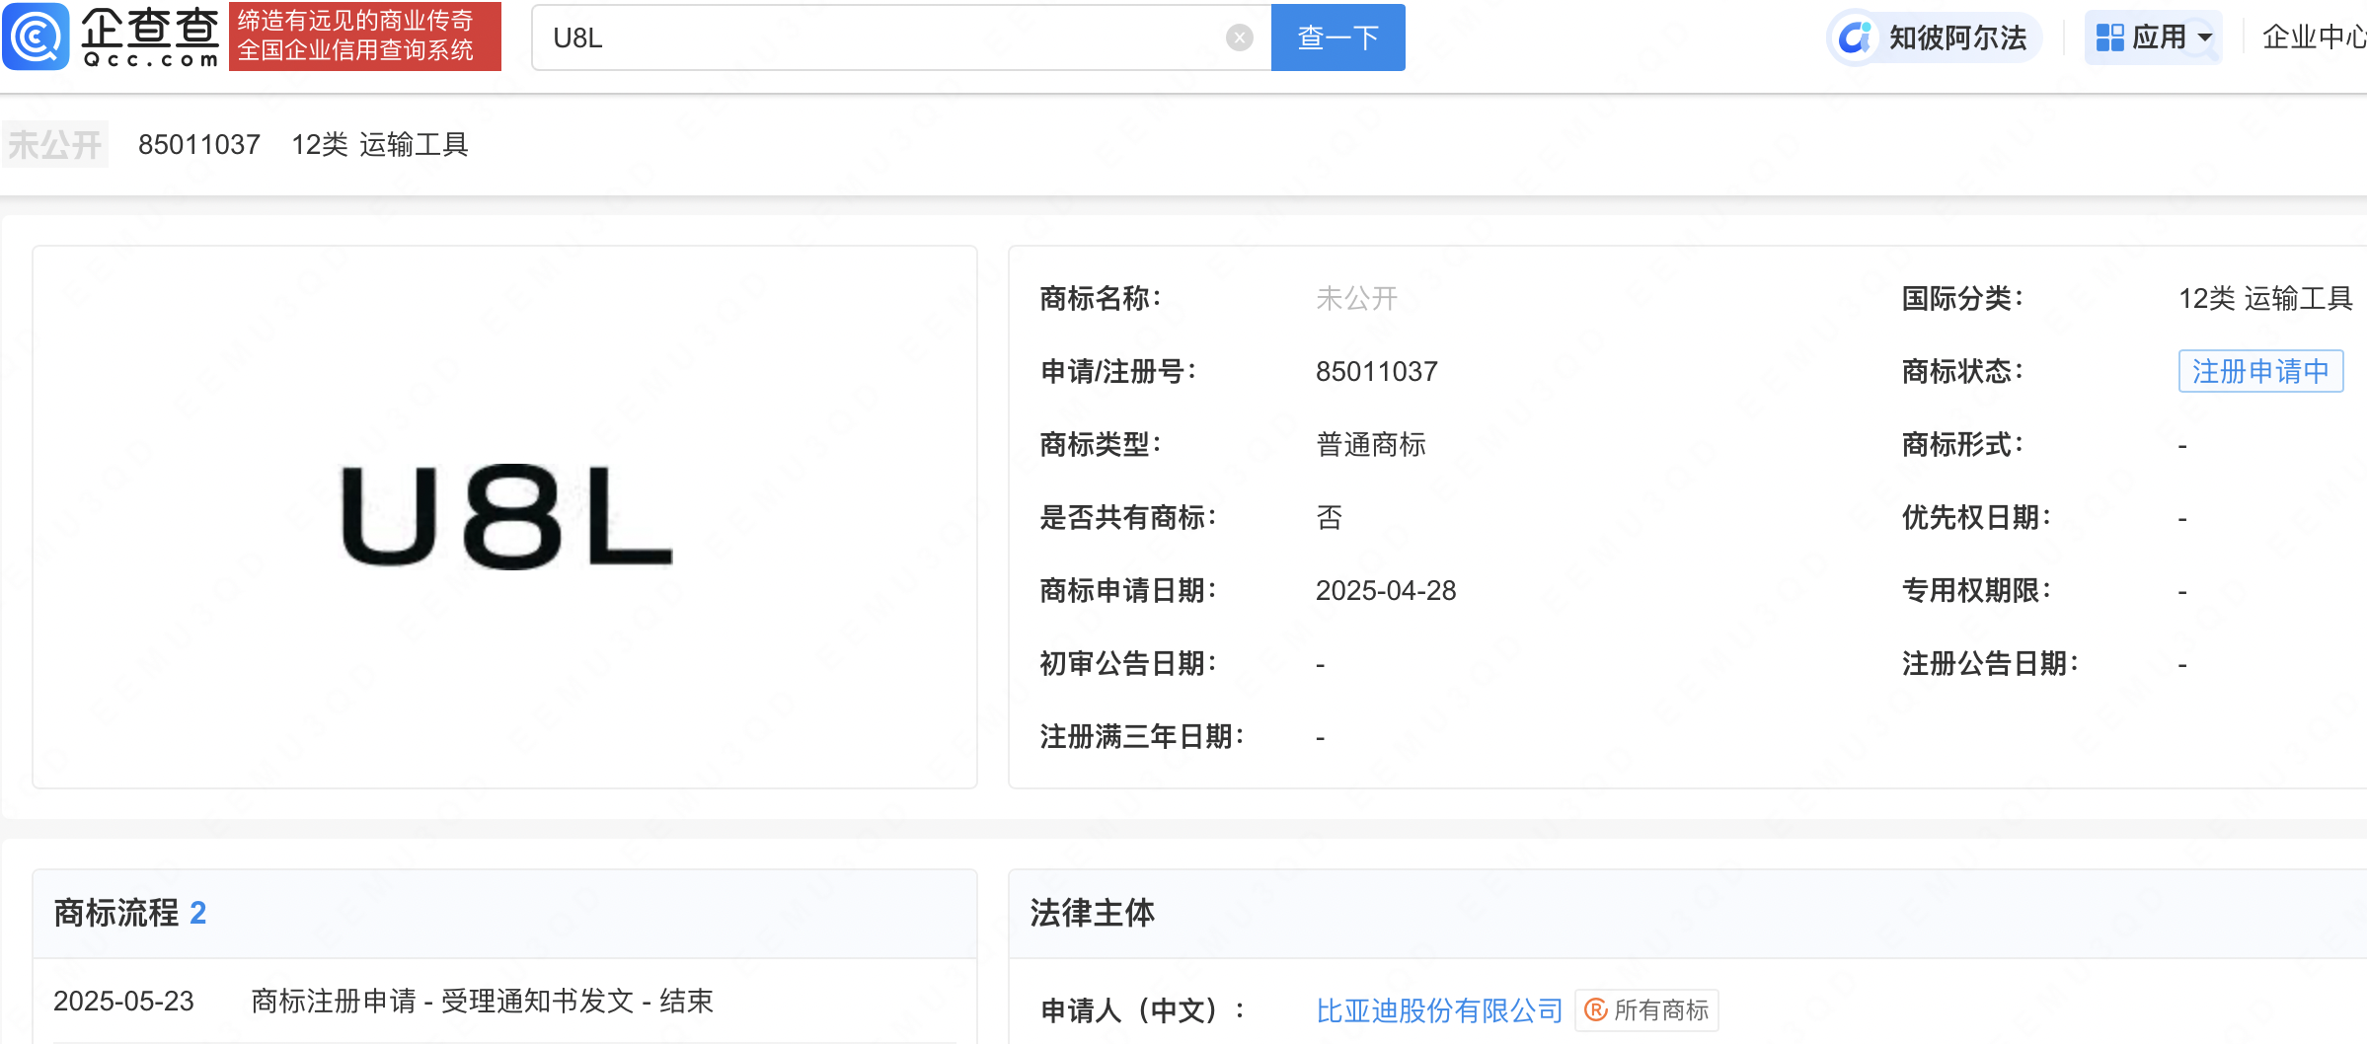The height and width of the screenshot is (1044, 2367).
Task: Click 否 value for 是否共有商标
Action: [x=1329, y=517]
